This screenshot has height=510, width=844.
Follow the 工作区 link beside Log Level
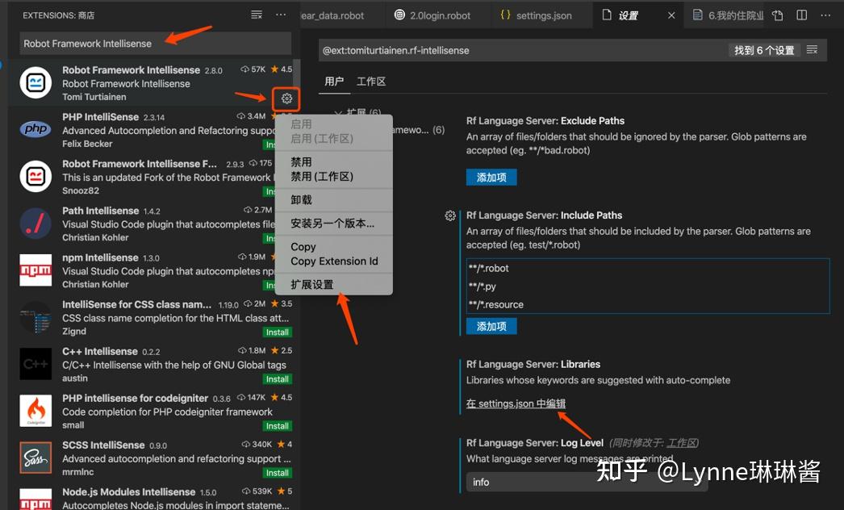pos(682,443)
